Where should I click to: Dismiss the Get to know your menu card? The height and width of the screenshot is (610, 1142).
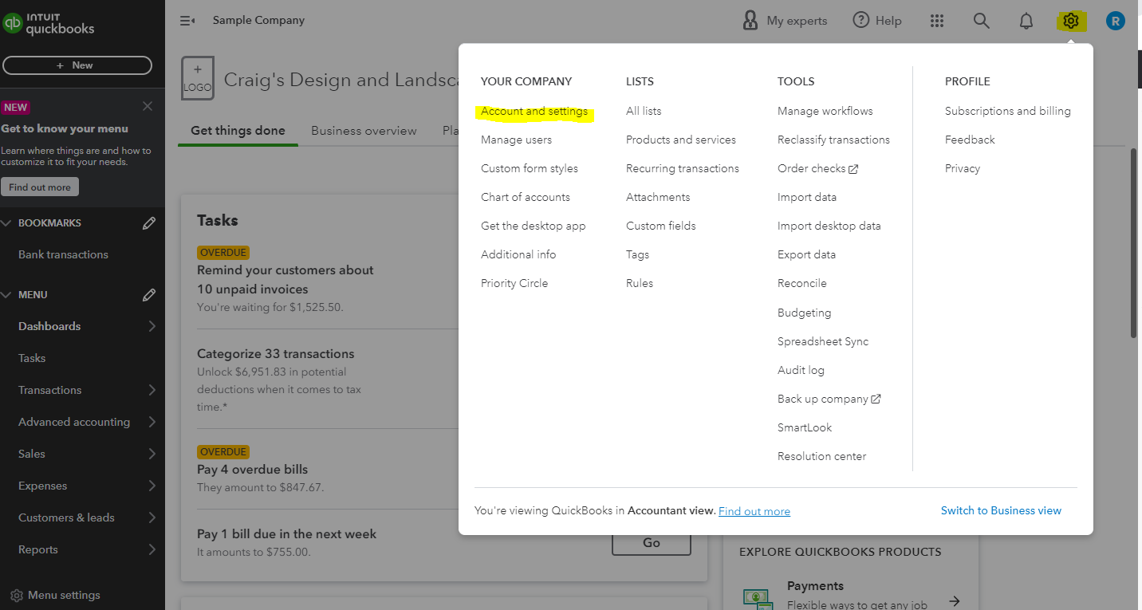(x=148, y=106)
